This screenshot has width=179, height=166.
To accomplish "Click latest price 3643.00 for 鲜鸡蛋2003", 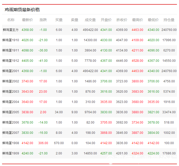I will (x=28, y=92).
